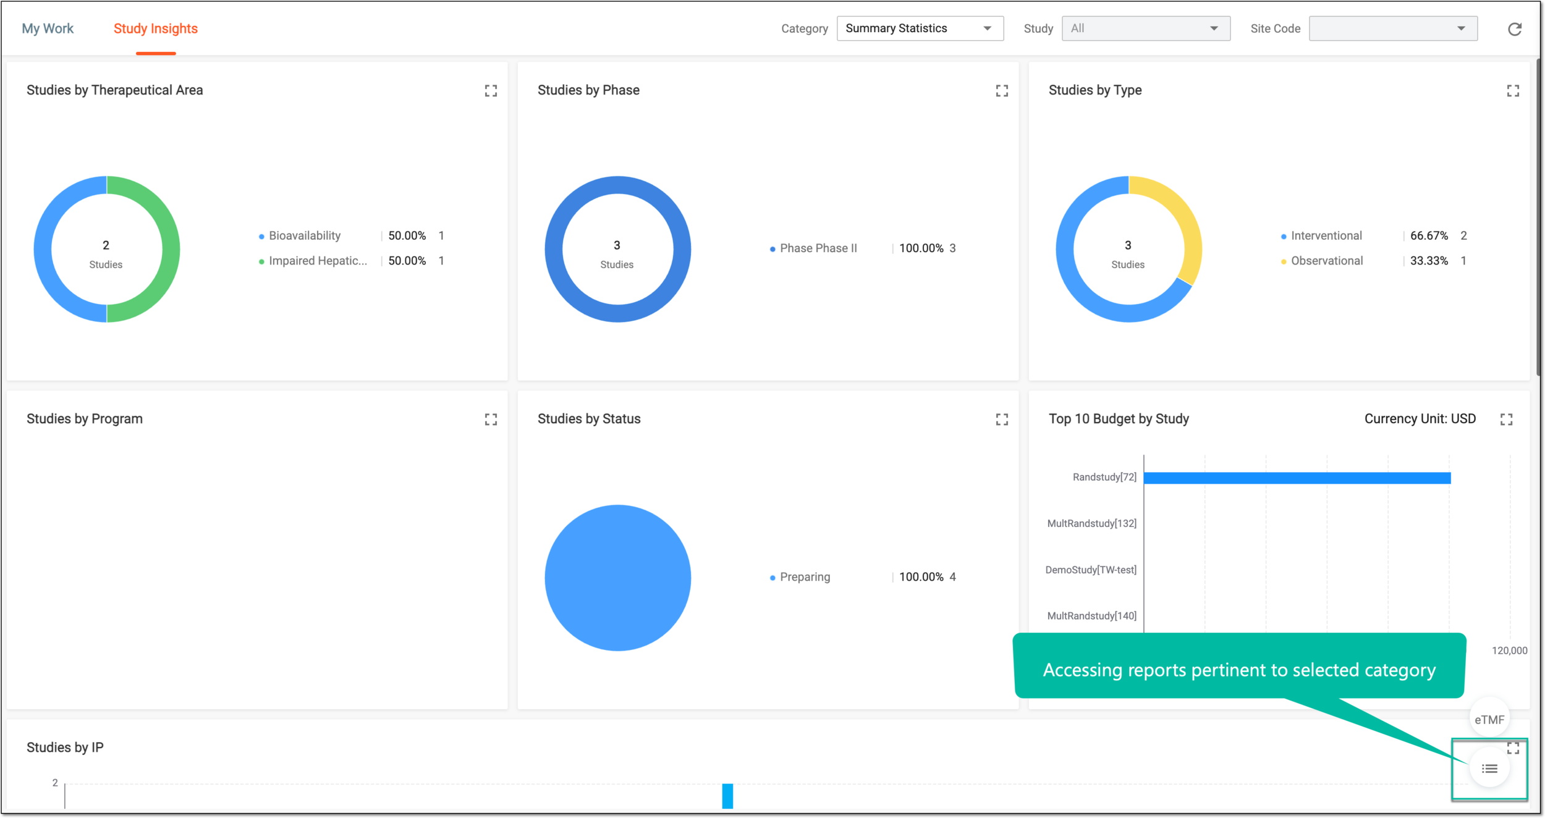Viewport: 1545px width, 818px height.
Task: Expand the Studies by IP chart fullscreen
Action: pyautogui.click(x=1513, y=748)
